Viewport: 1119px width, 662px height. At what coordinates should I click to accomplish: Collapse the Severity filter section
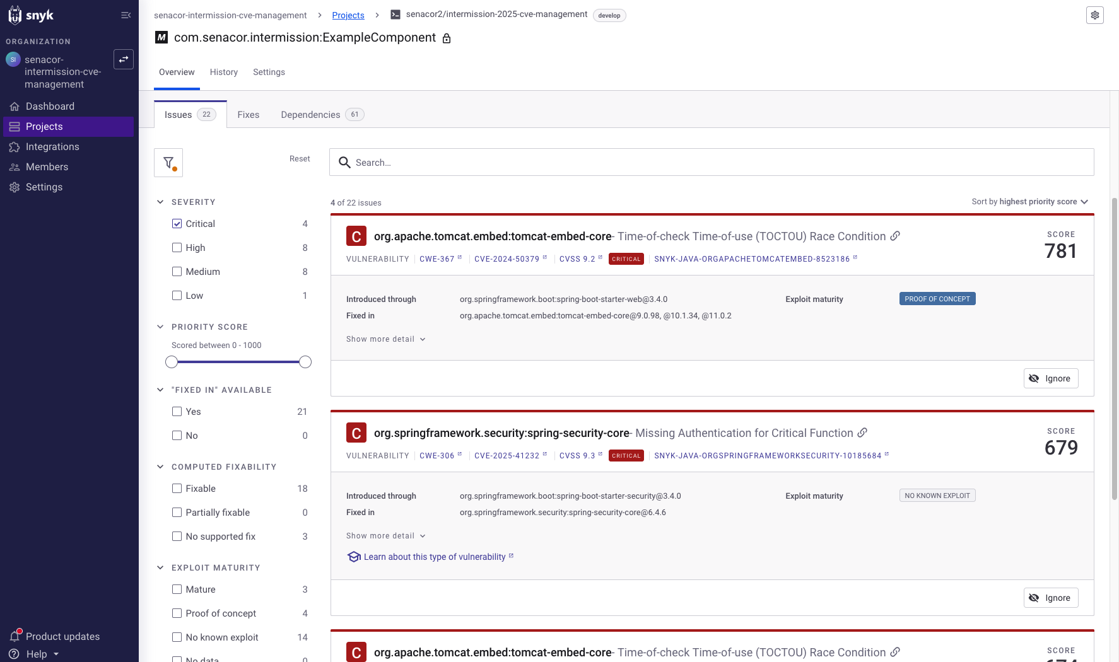[x=160, y=202]
